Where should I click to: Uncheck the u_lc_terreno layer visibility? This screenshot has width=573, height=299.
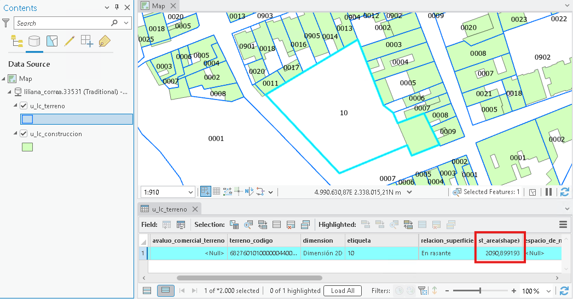[x=24, y=106]
